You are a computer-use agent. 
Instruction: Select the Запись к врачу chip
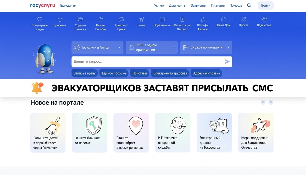[x=85, y=73]
